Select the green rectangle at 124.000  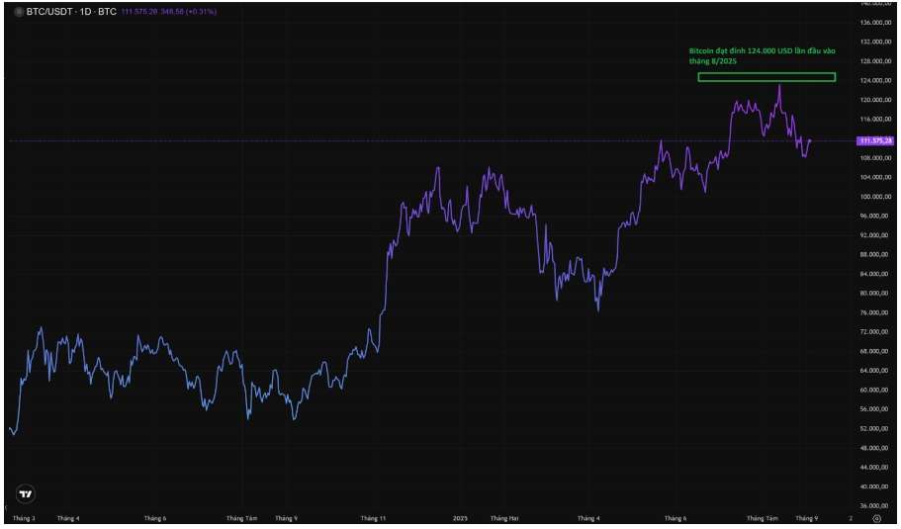766,77
